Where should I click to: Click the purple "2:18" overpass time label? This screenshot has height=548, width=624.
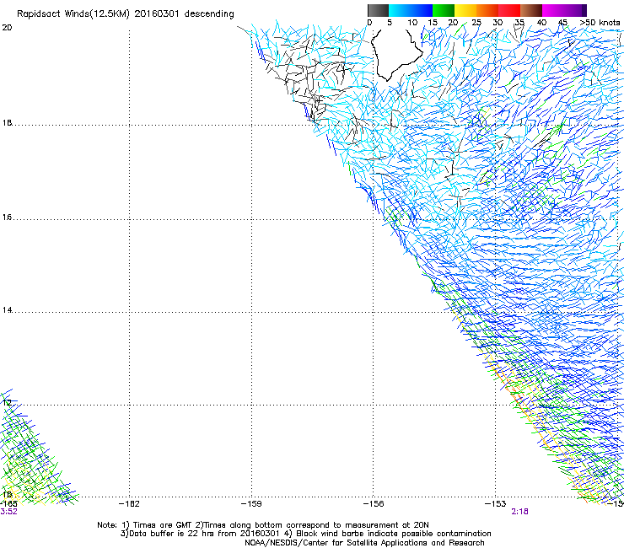[x=519, y=512]
